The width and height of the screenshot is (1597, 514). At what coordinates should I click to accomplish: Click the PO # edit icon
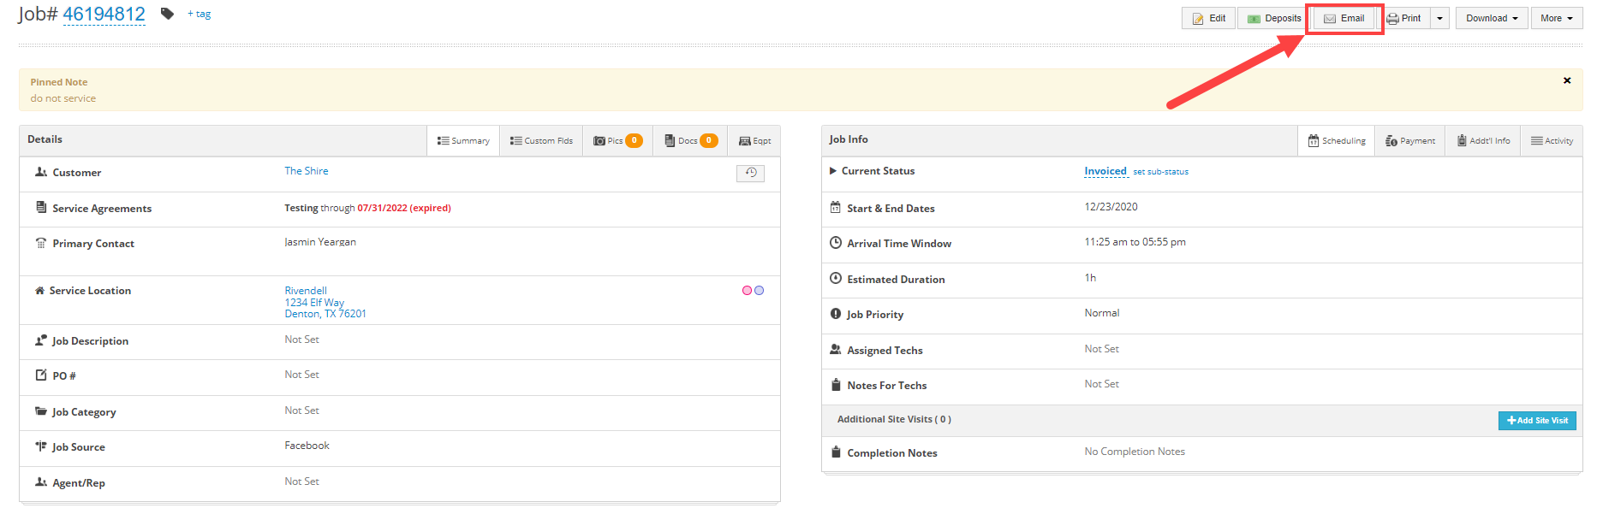point(41,375)
